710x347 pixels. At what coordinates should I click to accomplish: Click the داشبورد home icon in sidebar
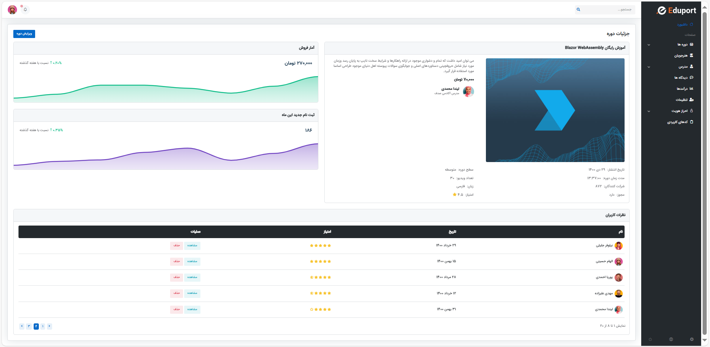(692, 24)
